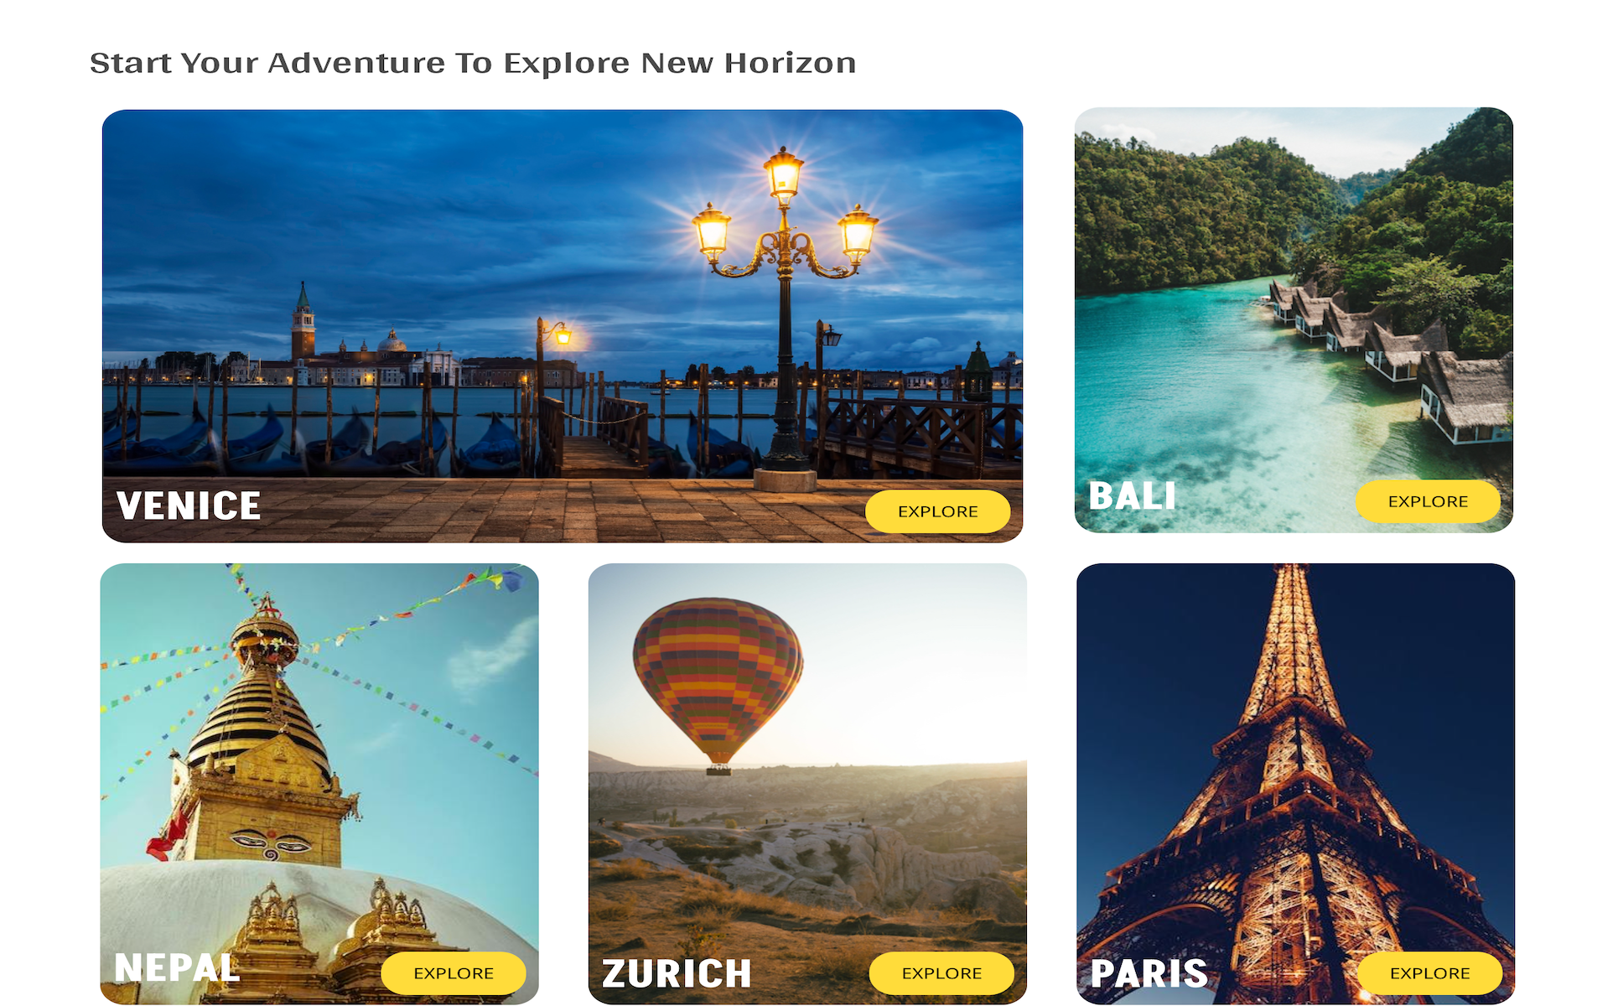The image size is (1618, 1006).
Task: Select the Explore button for Nepal
Action: pyautogui.click(x=454, y=973)
